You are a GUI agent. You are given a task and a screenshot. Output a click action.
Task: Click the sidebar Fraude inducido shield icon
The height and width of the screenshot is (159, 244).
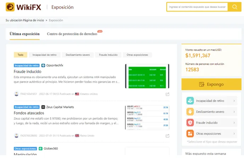tap(190, 123)
